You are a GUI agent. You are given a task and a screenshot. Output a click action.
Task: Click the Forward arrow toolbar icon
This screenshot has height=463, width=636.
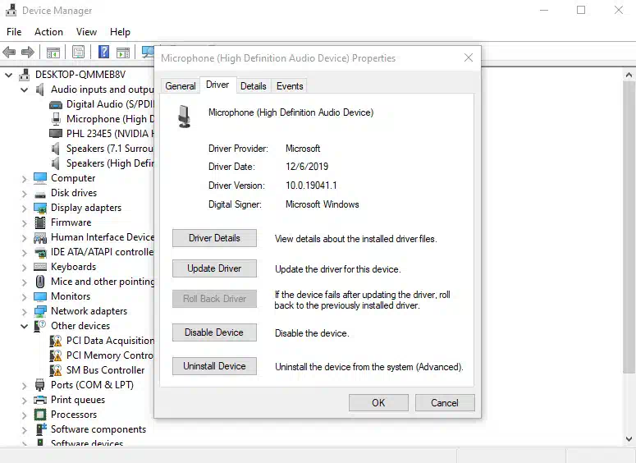28,52
